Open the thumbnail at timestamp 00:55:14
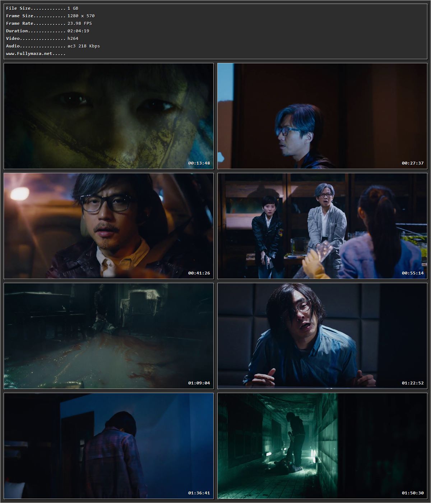The width and height of the screenshot is (431, 503). [322, 226]
